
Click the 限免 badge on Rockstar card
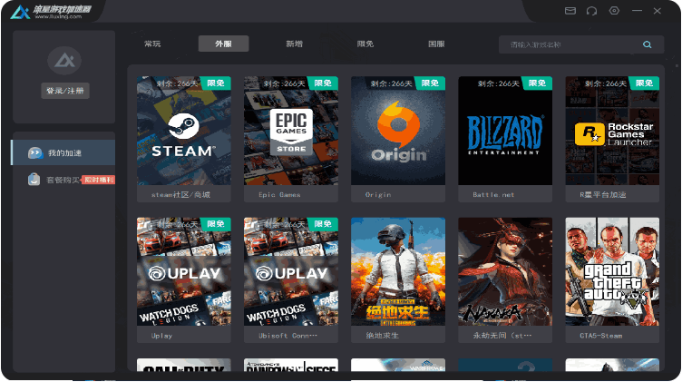(644, 83)
